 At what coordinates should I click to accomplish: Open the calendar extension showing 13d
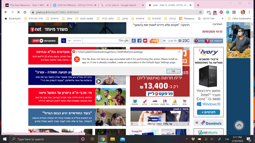215,12
